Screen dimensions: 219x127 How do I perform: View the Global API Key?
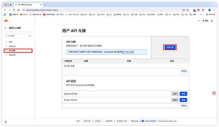(183, 94)
